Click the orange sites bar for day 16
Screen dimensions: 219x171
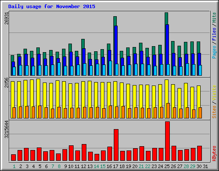[x=110, y=112]
